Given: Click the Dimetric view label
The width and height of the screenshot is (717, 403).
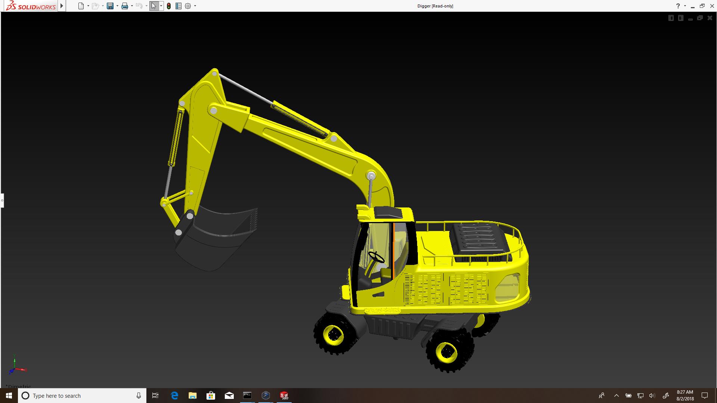Looking at the screenshot, I should tap(19, 386).
